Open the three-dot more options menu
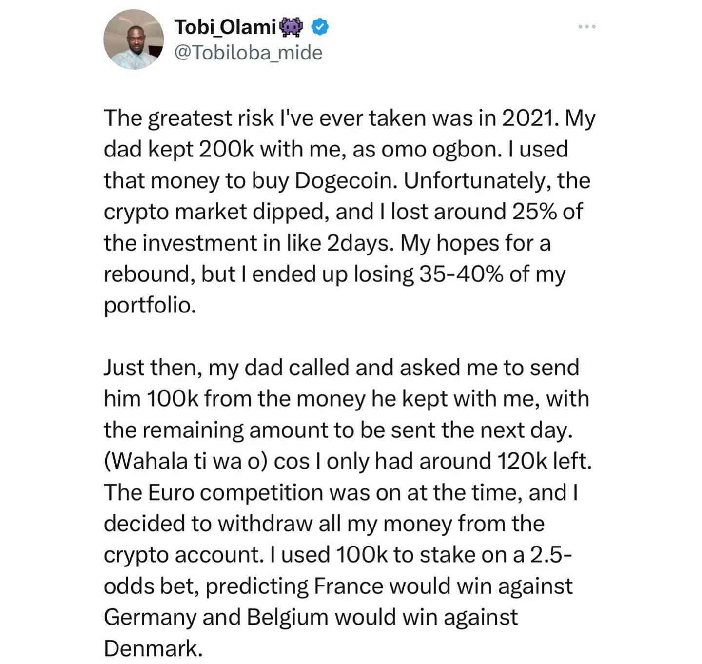This screenshot has height=664, width=702. 586,27
